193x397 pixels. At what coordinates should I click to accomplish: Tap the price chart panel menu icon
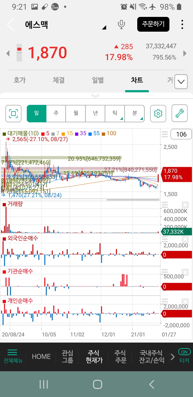[x=165, y=134]
